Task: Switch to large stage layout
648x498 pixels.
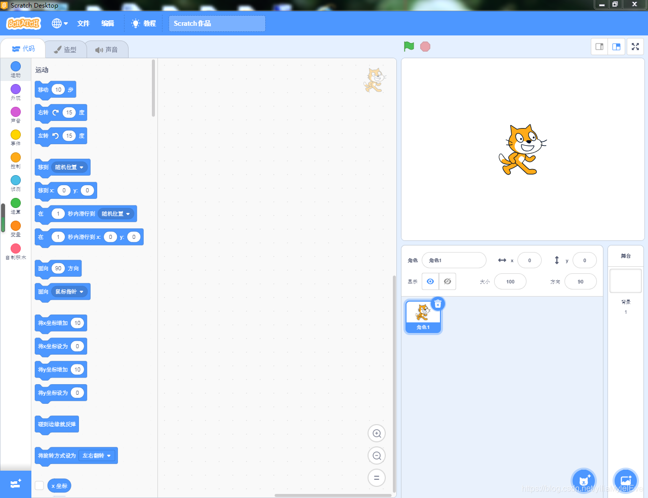Action: tap(616, 47)
